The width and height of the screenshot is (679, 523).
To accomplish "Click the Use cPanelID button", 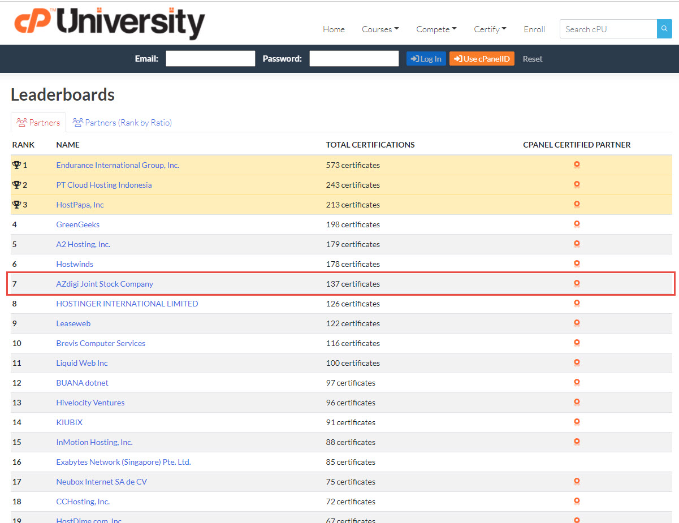I will 482,58.
